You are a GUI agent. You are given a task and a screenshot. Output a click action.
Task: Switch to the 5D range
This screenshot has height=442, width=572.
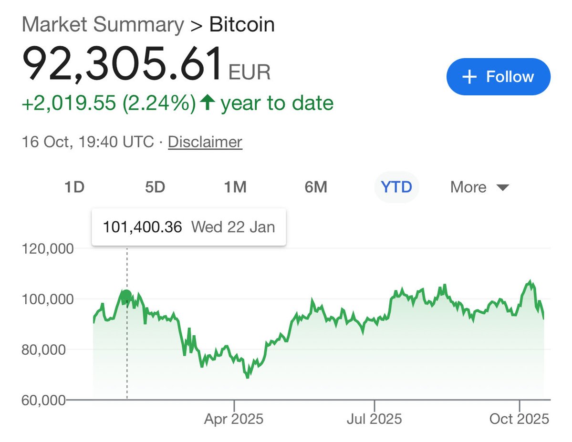point(155,187)
